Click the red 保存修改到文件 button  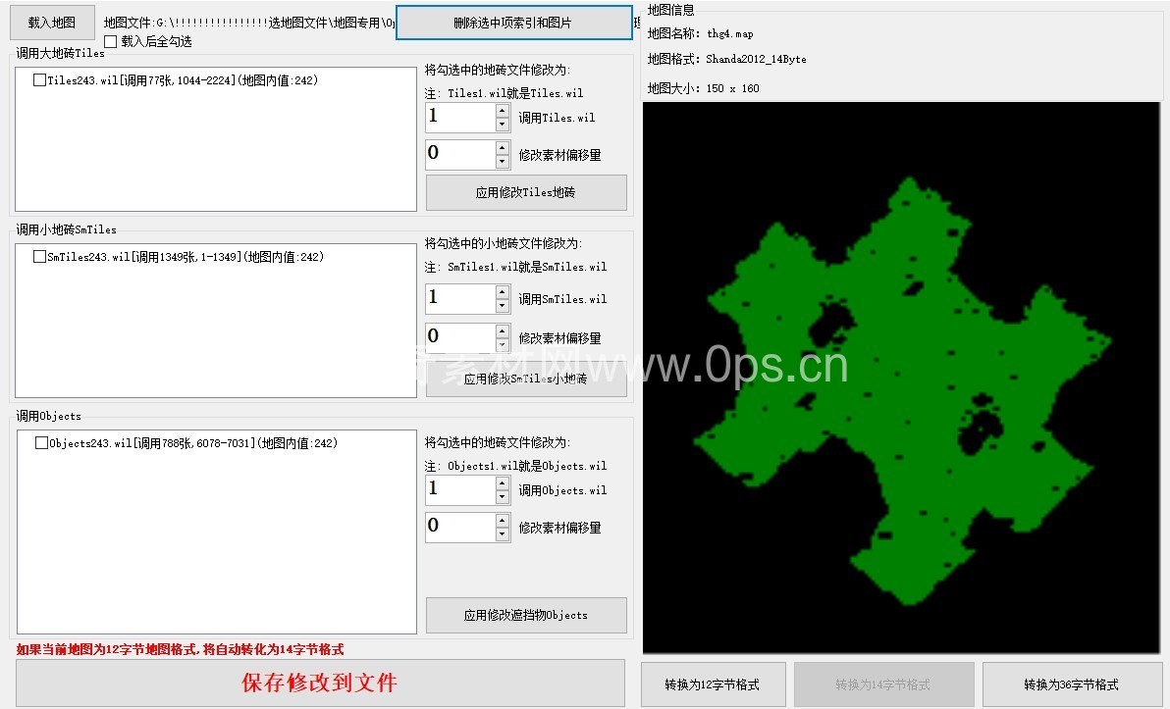pos(320,683)
